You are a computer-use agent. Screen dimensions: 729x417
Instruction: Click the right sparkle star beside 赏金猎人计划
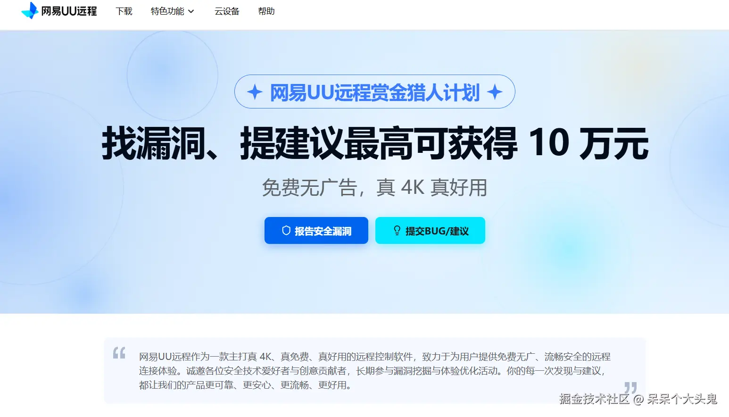tap(495, 92)
